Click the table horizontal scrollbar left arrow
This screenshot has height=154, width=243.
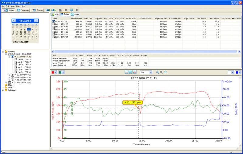[53, 51]
